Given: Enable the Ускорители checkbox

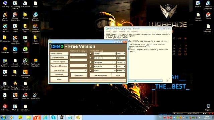Looking at the screenshot, I should coord(91,66).
